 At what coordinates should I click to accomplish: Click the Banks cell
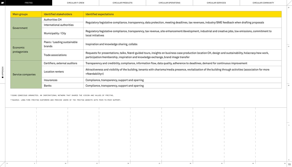click(x=62, y=86)
